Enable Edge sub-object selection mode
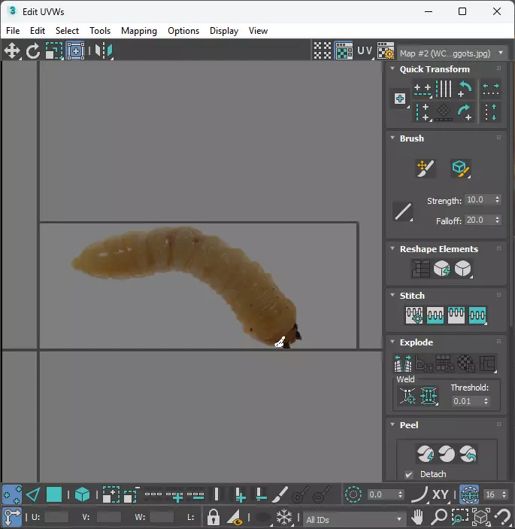This screenshot has width=515, height=529. (33, 495)
